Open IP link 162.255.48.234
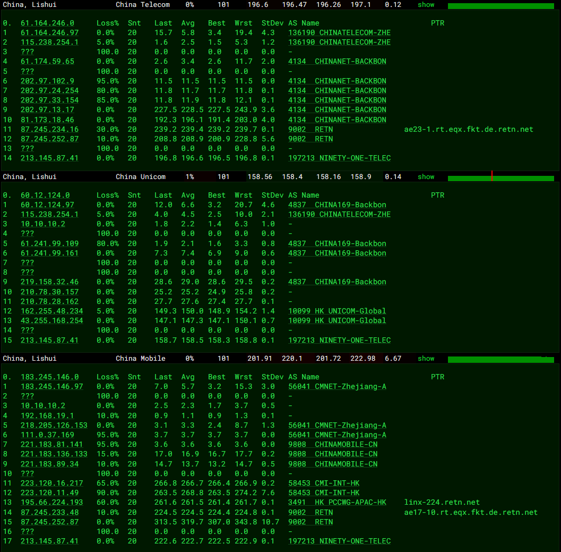 click(51, 311)
